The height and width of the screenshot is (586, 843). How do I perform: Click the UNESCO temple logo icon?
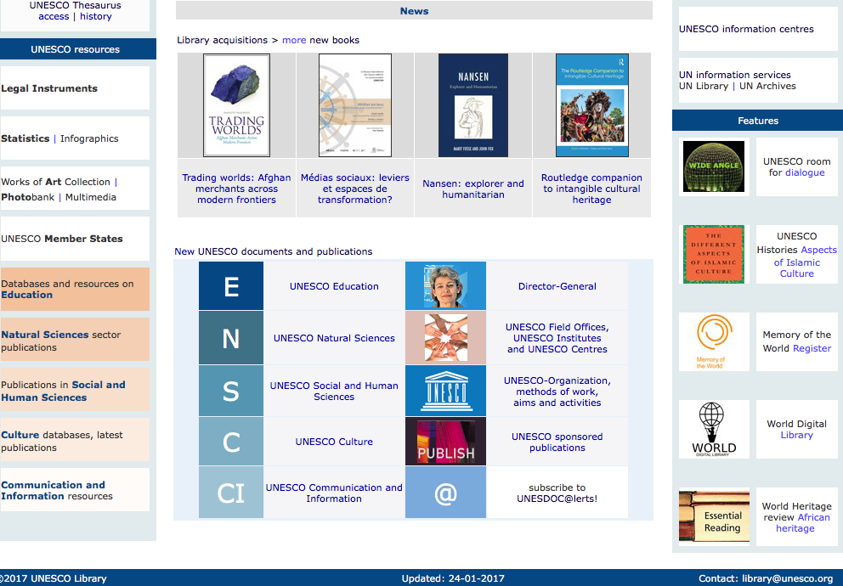445,391
